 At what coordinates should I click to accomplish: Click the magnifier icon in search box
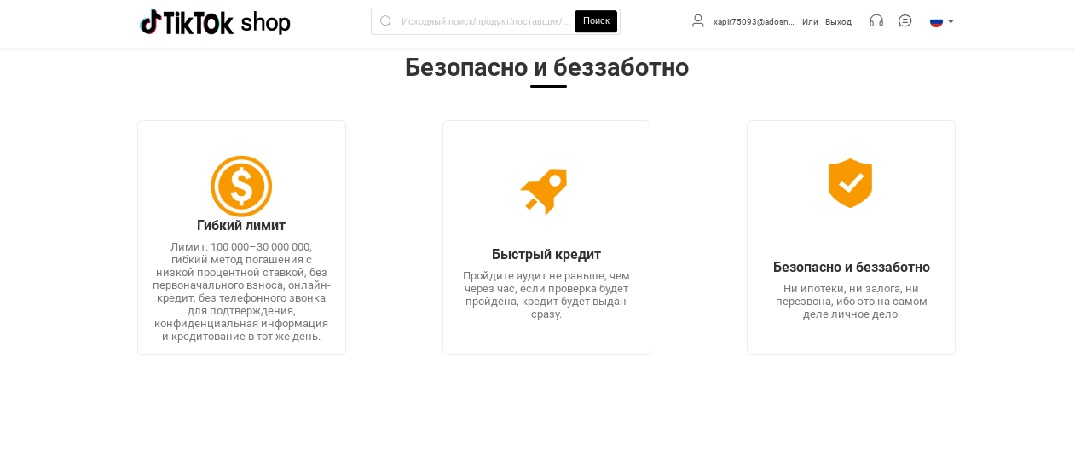pyautogui.click(x=385, y=21)
